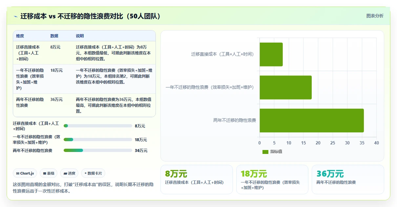The image size is (397, 207).
Task: Click the 表格 tag chip
Action: (49, 173)
